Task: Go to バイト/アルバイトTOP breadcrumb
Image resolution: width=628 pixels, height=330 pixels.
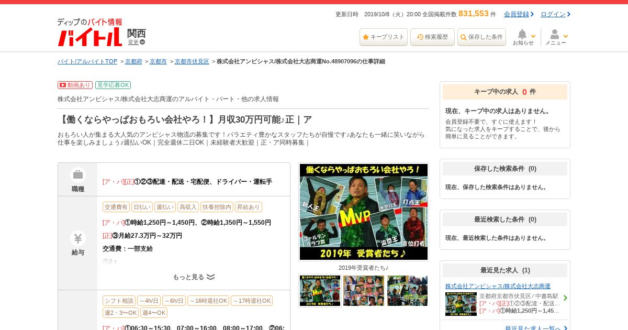Action: tap(87, 61)
